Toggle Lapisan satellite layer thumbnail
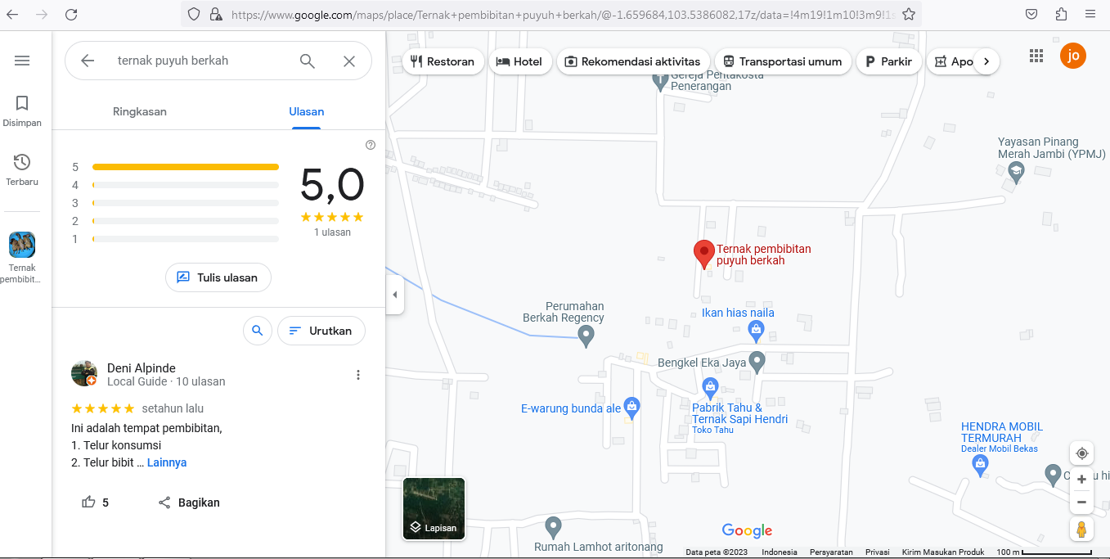 pyautogui.click(x=434, y=508)
